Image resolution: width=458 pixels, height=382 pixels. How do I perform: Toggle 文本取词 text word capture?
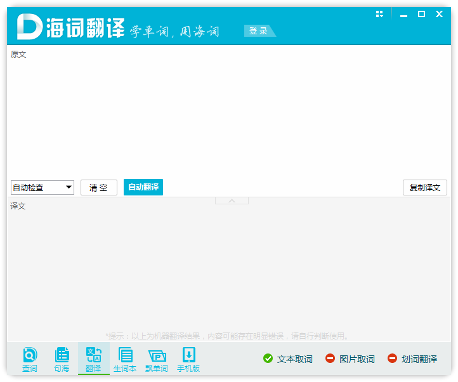click(x=288, y=359)
